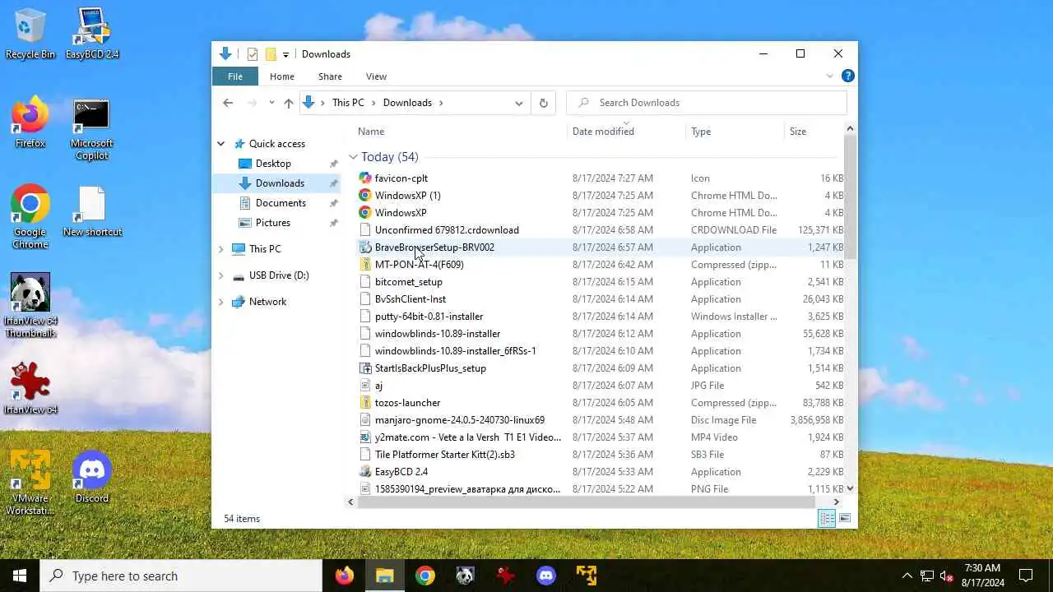Select file tozos-launcher
This screenshot has width=1053, height=592.
407,403
